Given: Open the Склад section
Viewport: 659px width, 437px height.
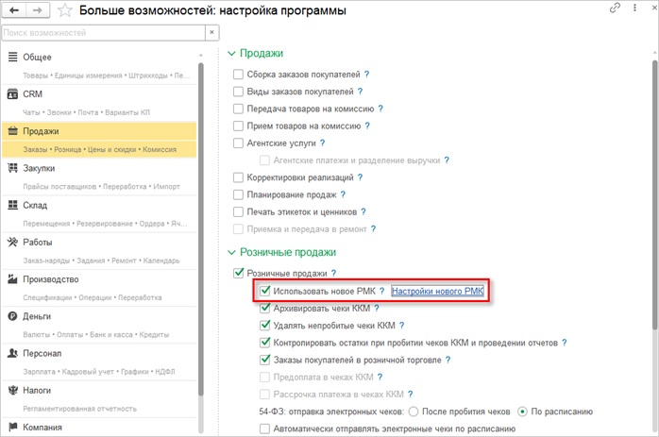Looking at the screenshot, I should pos(99,214).
